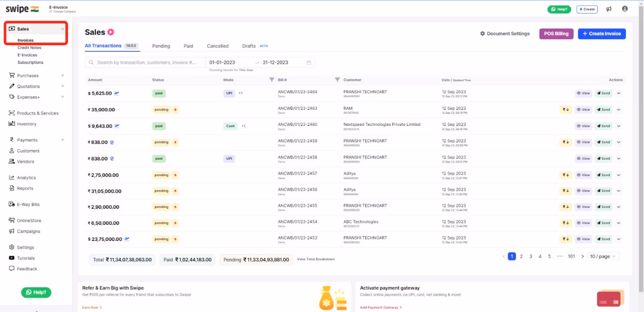Click the green Help button at top
Viewport: 644px width, 312px height.
(x=559, y=9)
